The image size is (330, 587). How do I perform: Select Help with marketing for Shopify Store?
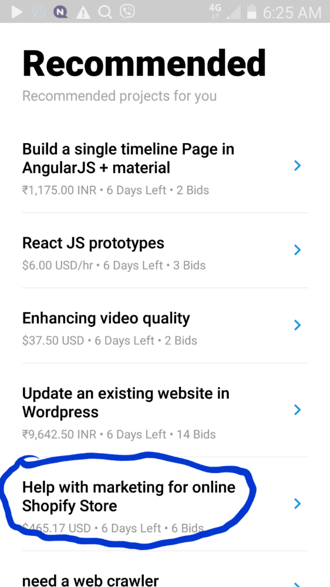point(165,504)
